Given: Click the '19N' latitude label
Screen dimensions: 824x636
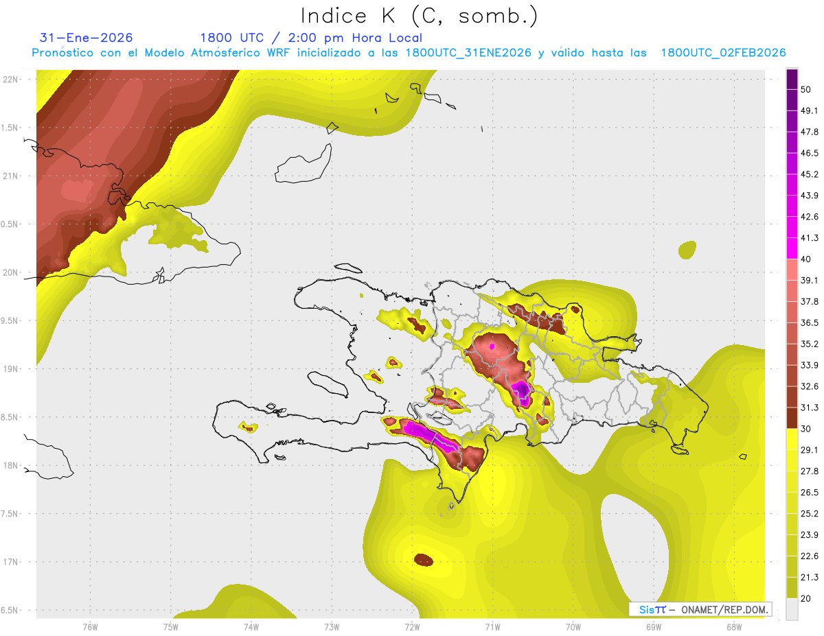Looking at the screenshot, I should coord(11,368).
